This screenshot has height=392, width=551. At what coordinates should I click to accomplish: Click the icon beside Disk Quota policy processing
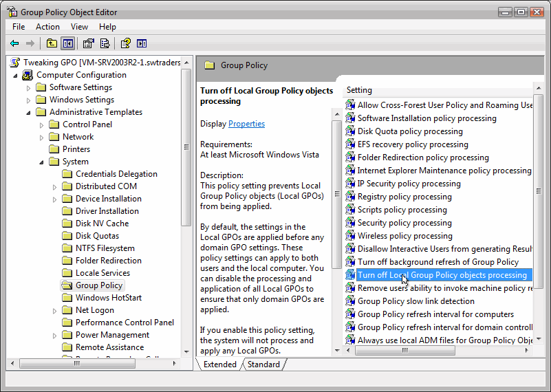click(350, 131)
